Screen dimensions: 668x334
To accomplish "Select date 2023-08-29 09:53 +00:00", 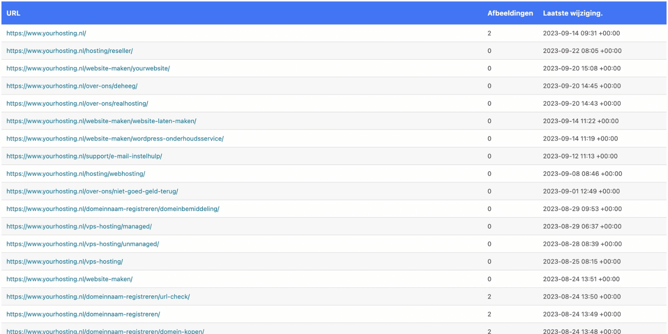I will click(x=582, y=209).
